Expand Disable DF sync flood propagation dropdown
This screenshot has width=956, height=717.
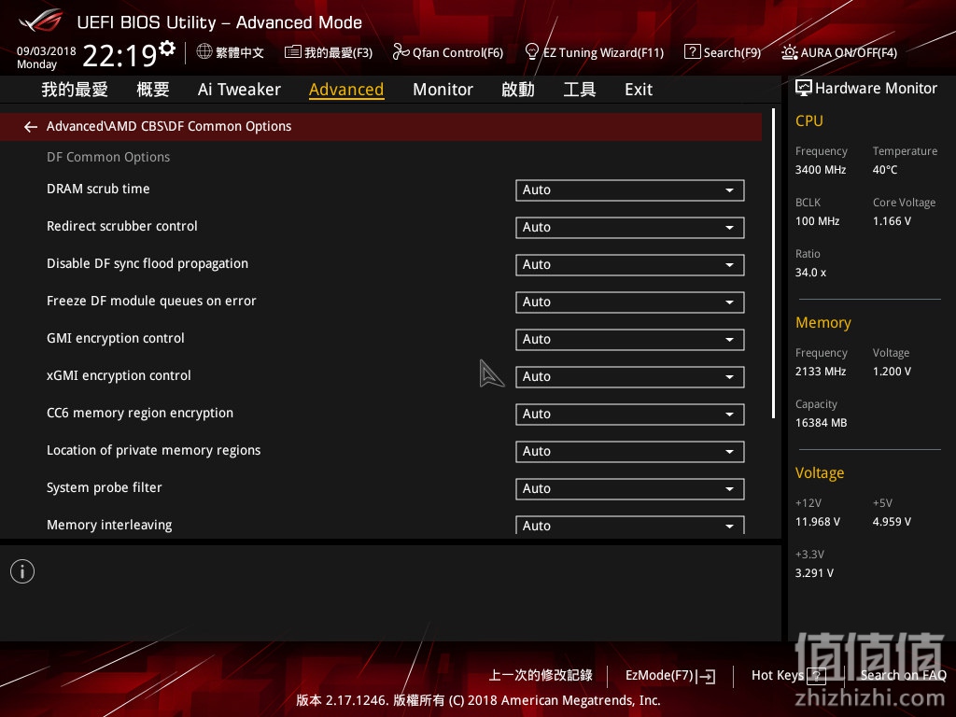point(630,264)
